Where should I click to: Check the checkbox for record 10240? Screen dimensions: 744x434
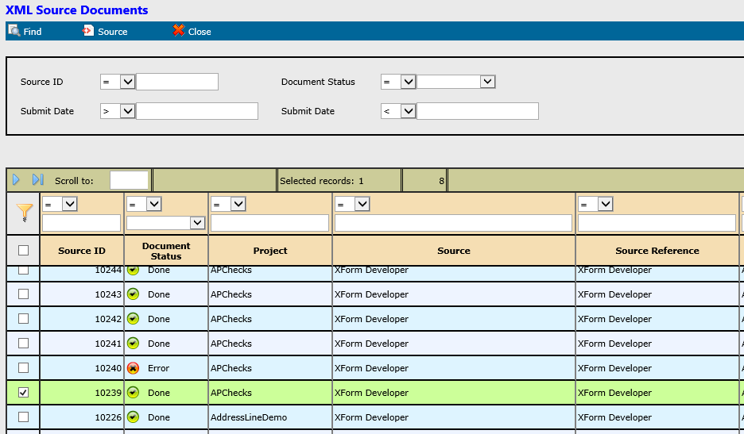(24, 368)
